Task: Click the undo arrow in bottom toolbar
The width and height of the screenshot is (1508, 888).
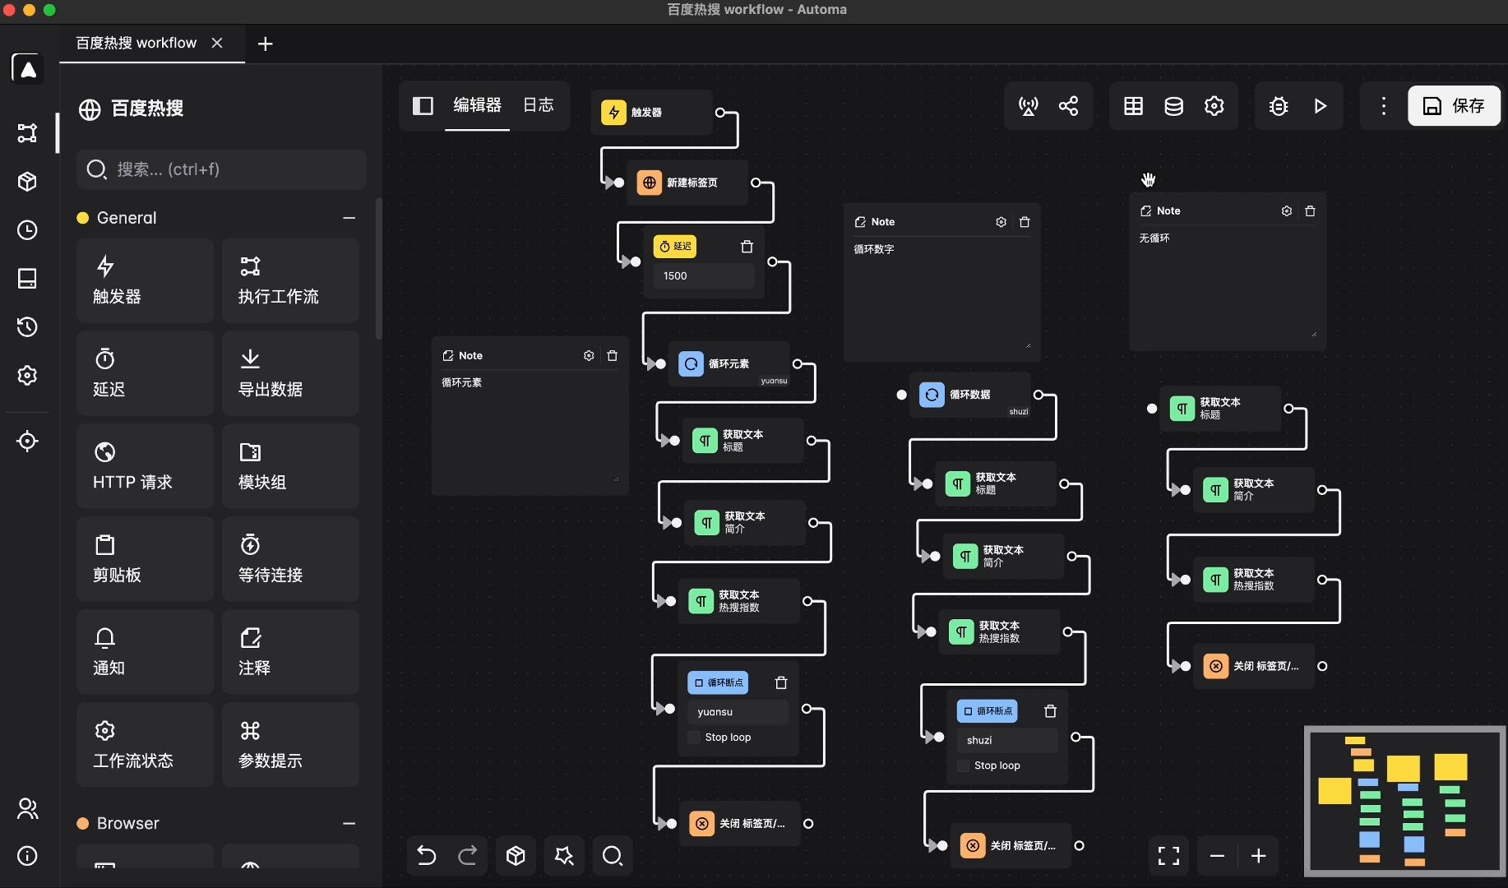Action: point(426,856)
